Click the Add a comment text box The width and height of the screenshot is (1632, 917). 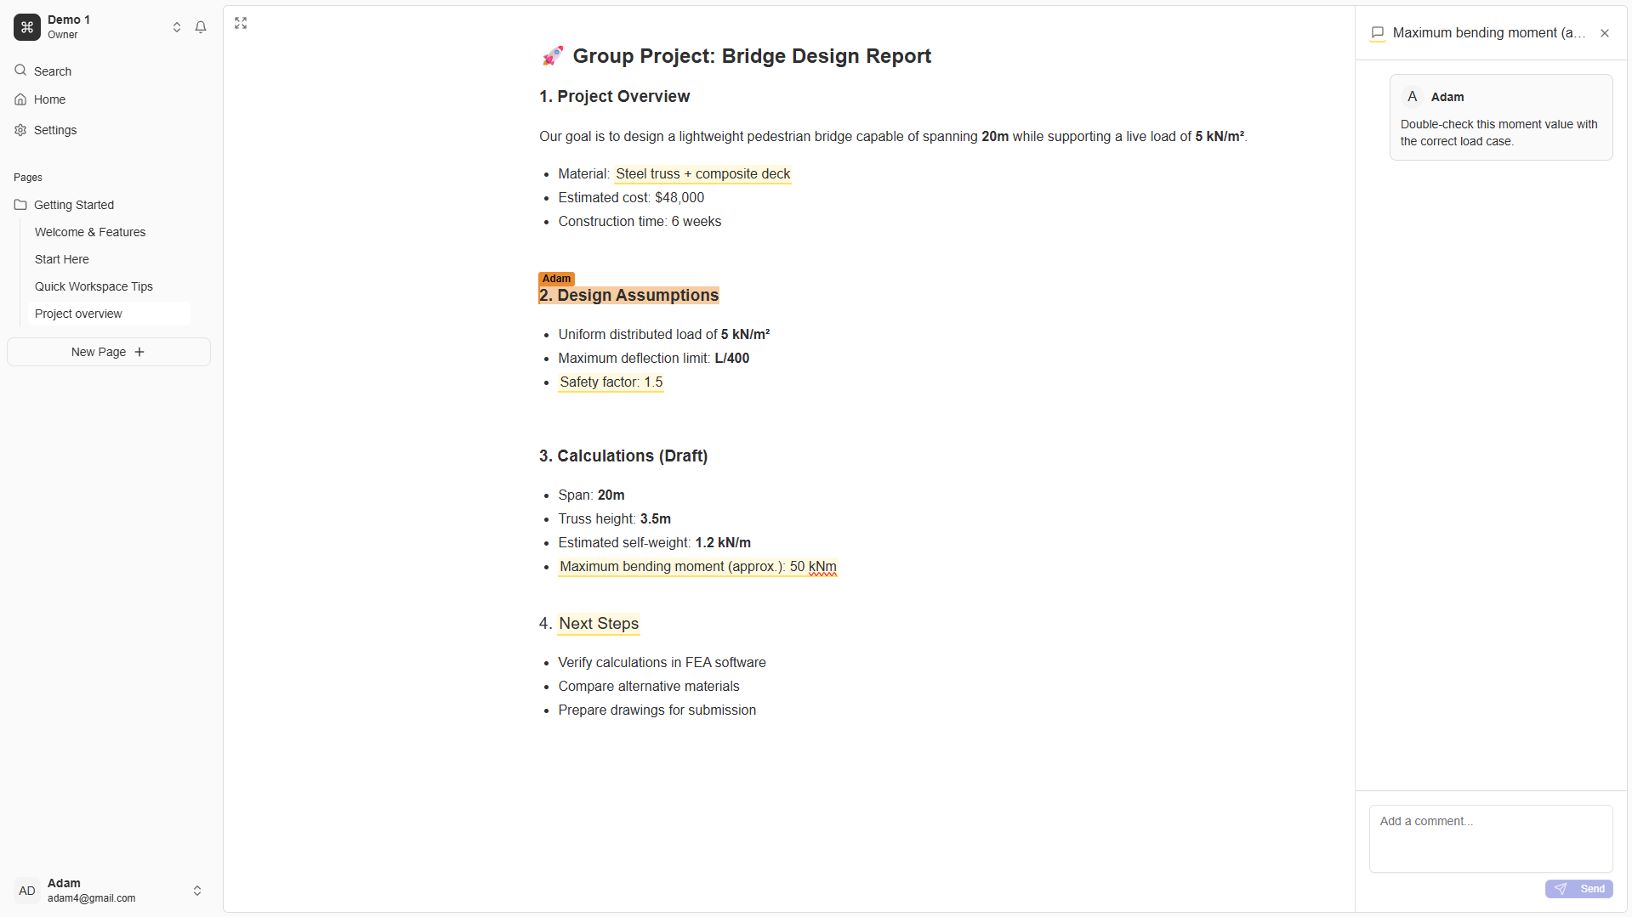[1490, 837]
